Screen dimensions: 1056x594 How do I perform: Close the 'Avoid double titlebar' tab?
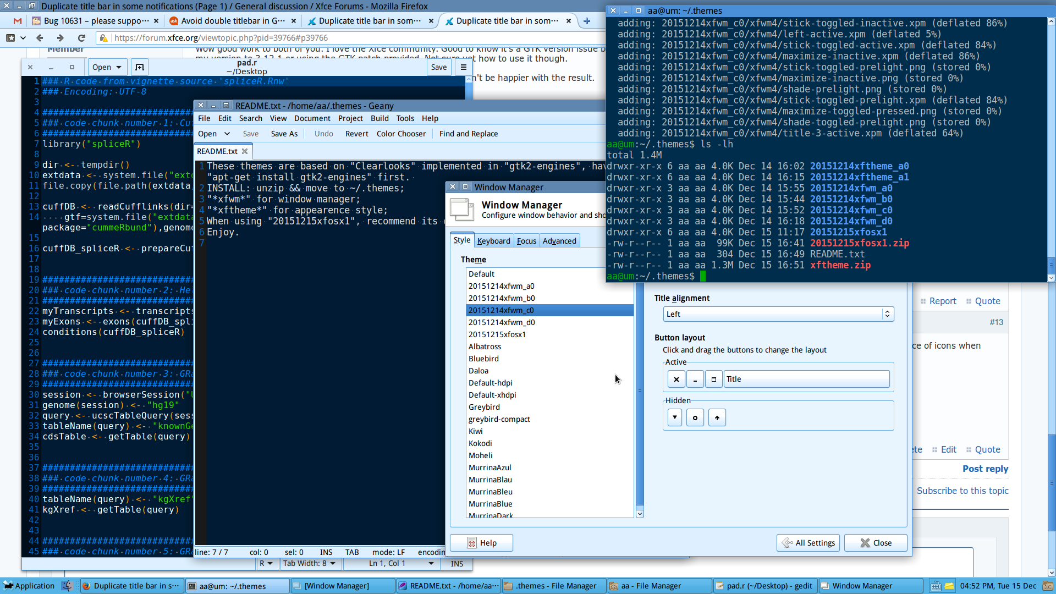coord(294,21)
